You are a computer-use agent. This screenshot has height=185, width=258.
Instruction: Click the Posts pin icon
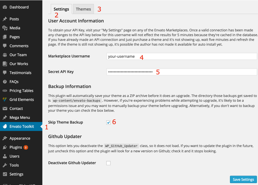pos(5,19)
